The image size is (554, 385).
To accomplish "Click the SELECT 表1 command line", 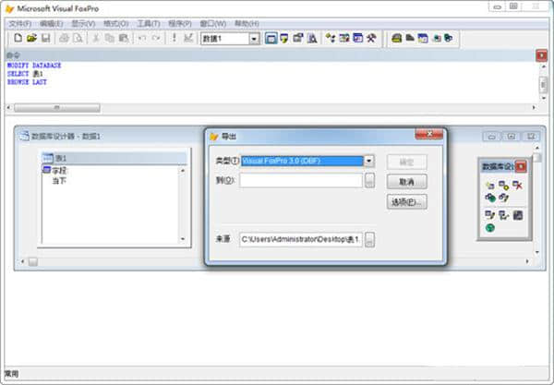I will click(x=25, y=74).
